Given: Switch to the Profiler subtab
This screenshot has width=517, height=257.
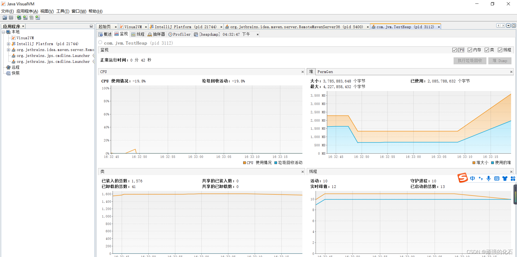Looking at the screenshot, I should [x=179, y=34].
